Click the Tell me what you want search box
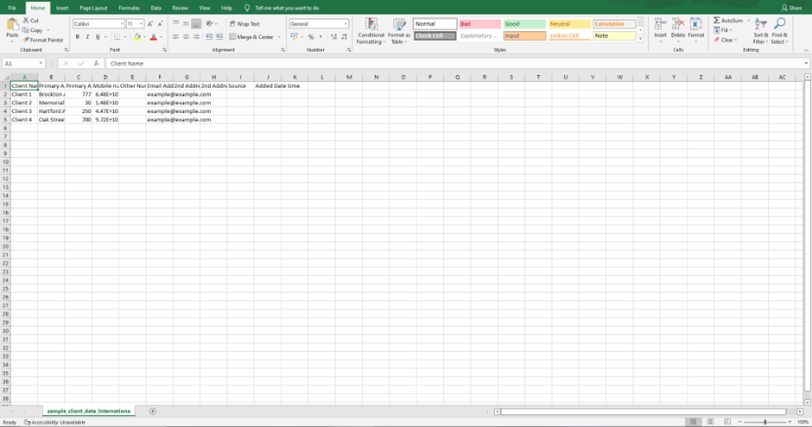The height and width of the screenshot is (427, 812). (287, 8)
